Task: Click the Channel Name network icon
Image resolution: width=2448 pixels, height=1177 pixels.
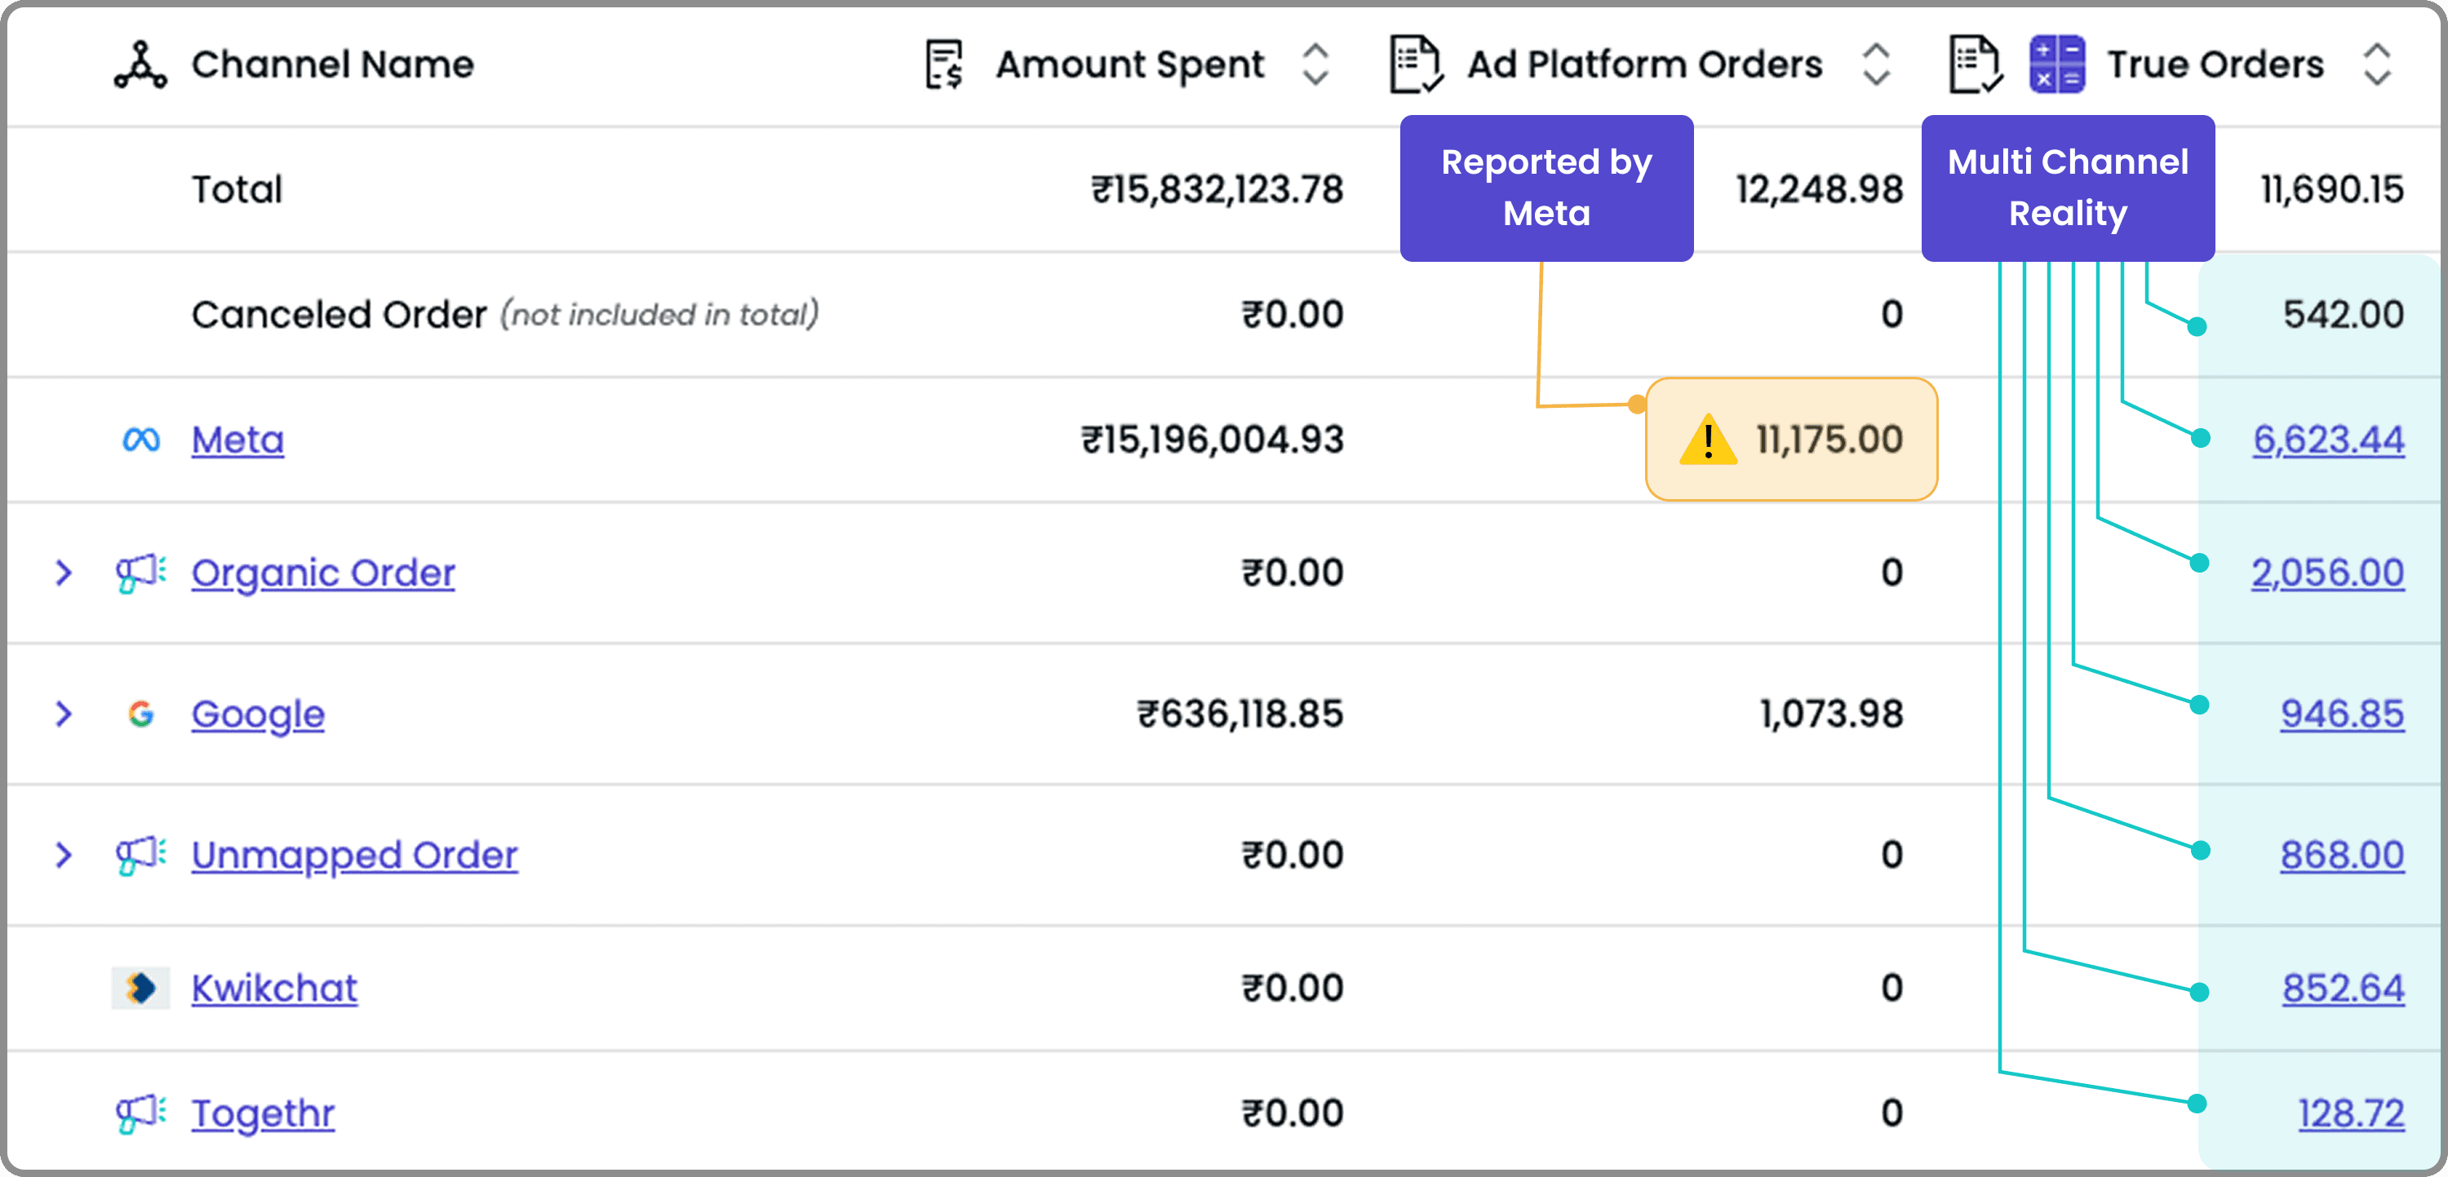Action: click(x=140, y=64)
